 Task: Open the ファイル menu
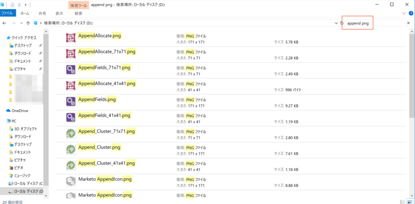click(x=7, y=13)
